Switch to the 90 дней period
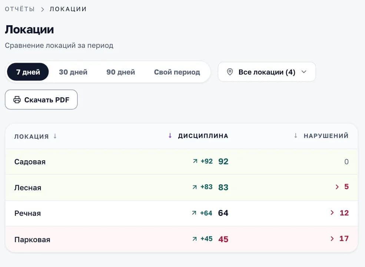Image resolution: width=365 pixels, height=267 pixels. pyautogui.click(x=120, y=72)
